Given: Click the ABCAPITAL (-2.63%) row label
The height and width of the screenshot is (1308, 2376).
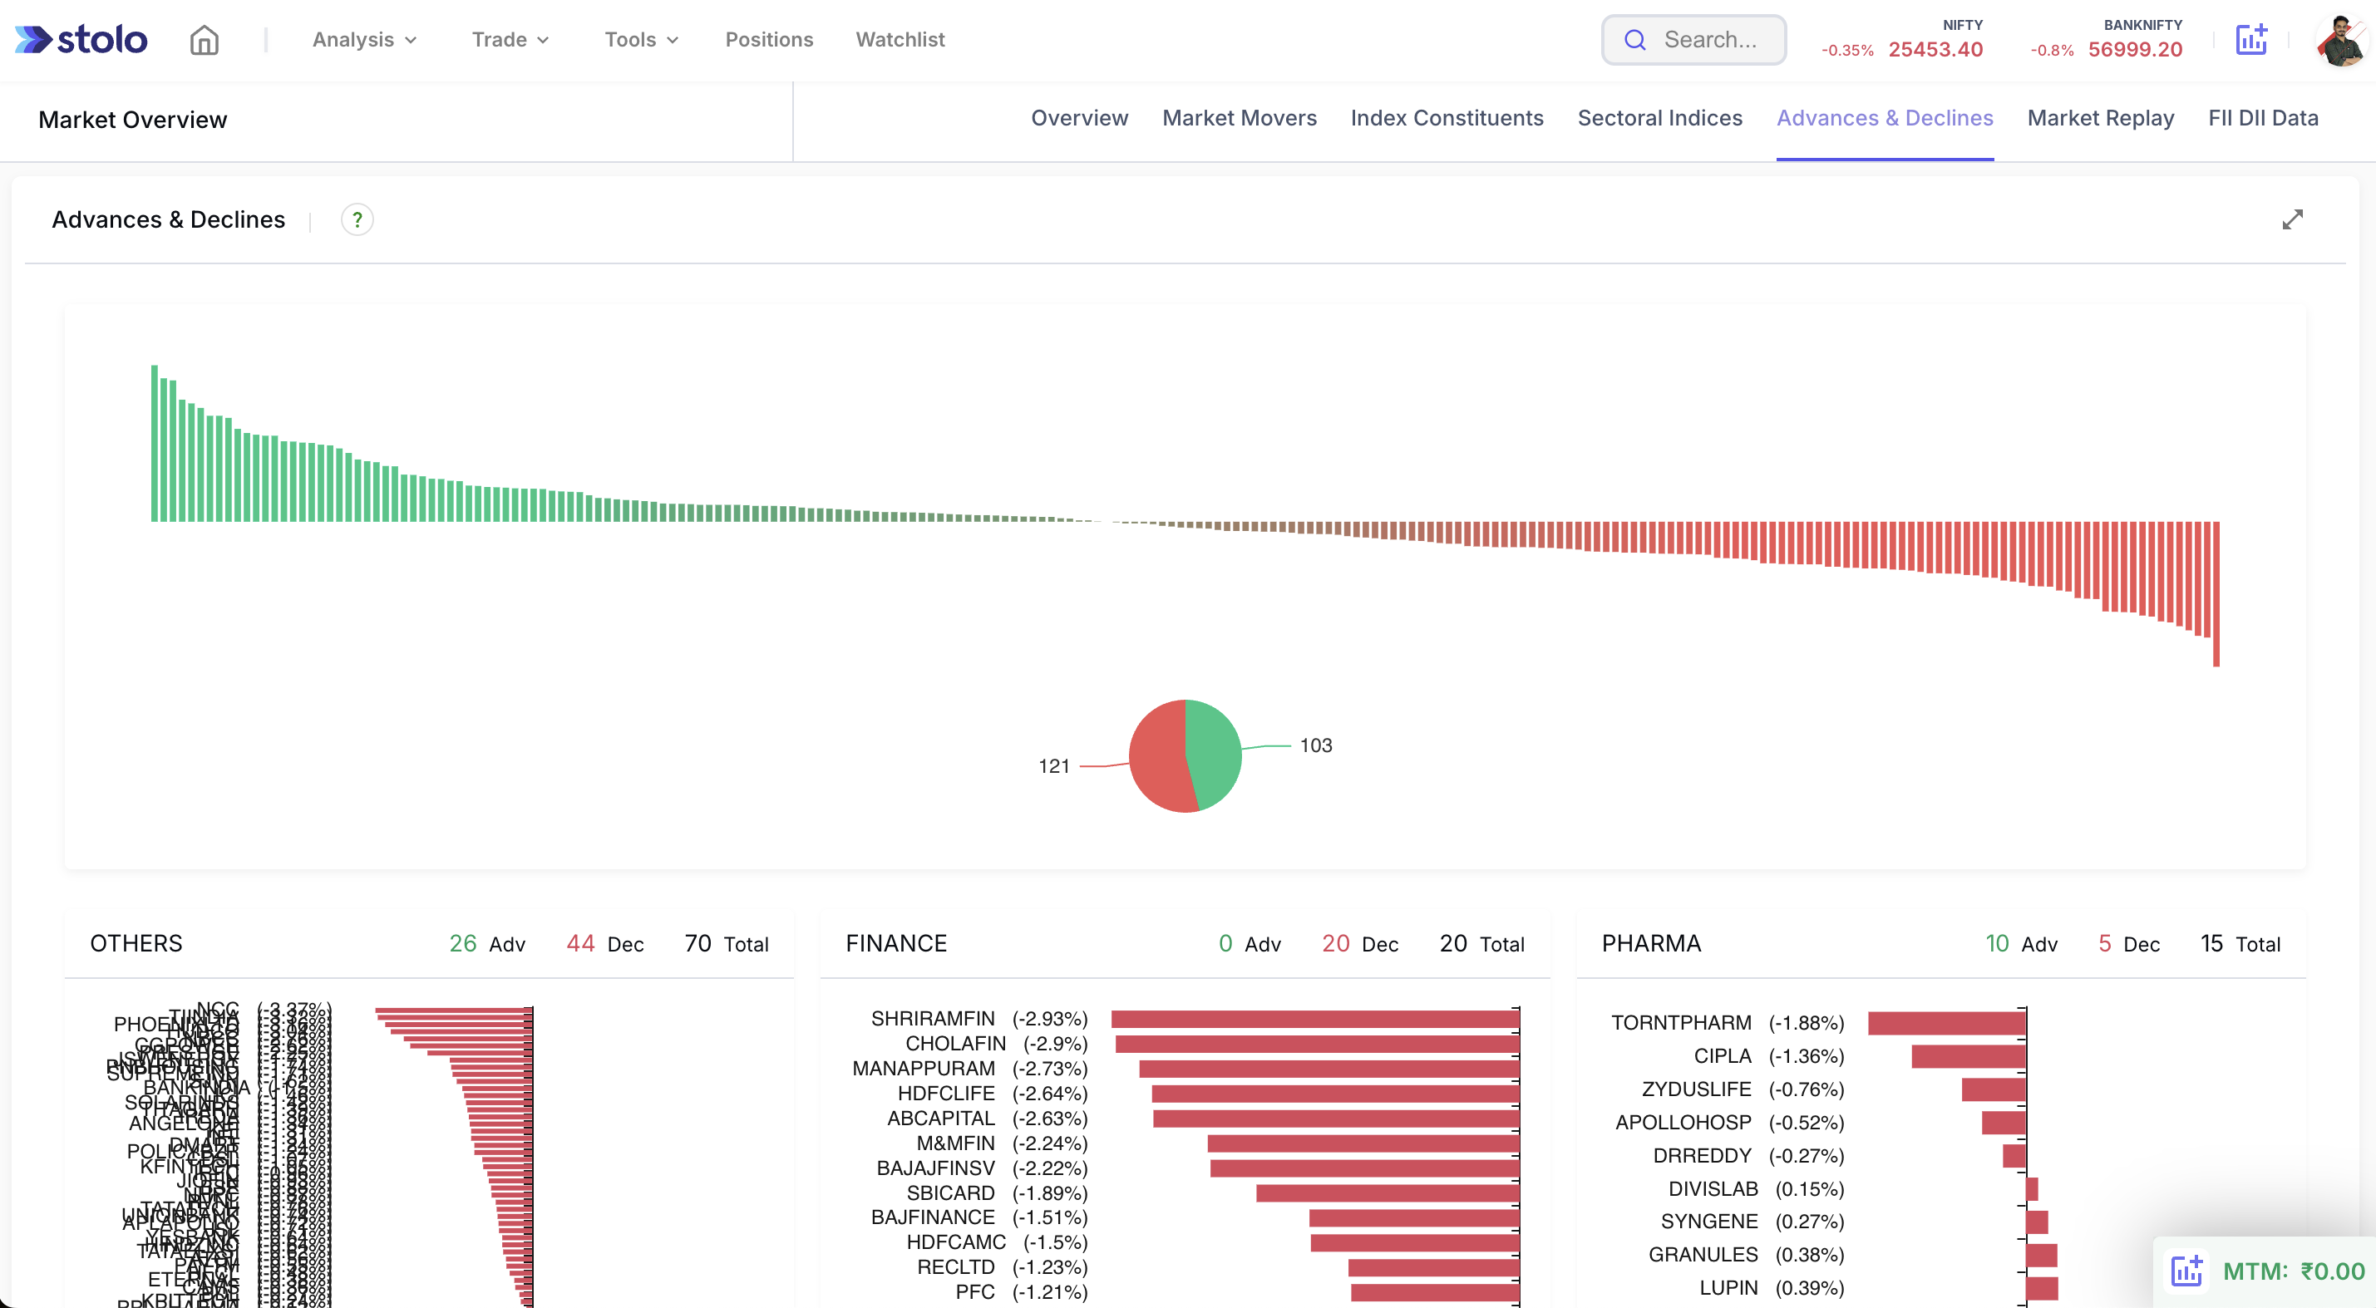Looking at the screenshot, I should [x=987, y=1118].
